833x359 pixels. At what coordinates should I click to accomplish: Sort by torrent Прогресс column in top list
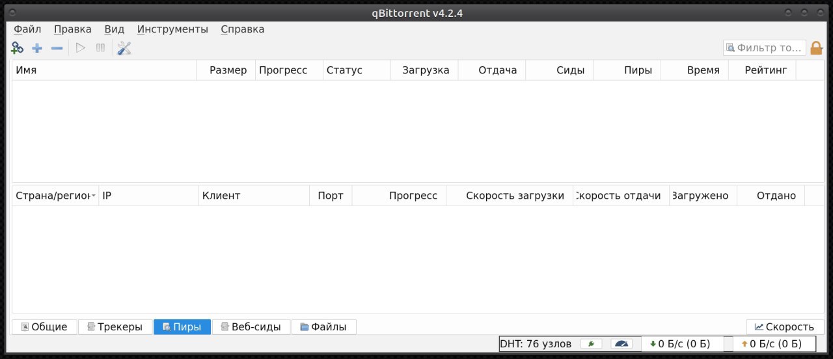289,70
